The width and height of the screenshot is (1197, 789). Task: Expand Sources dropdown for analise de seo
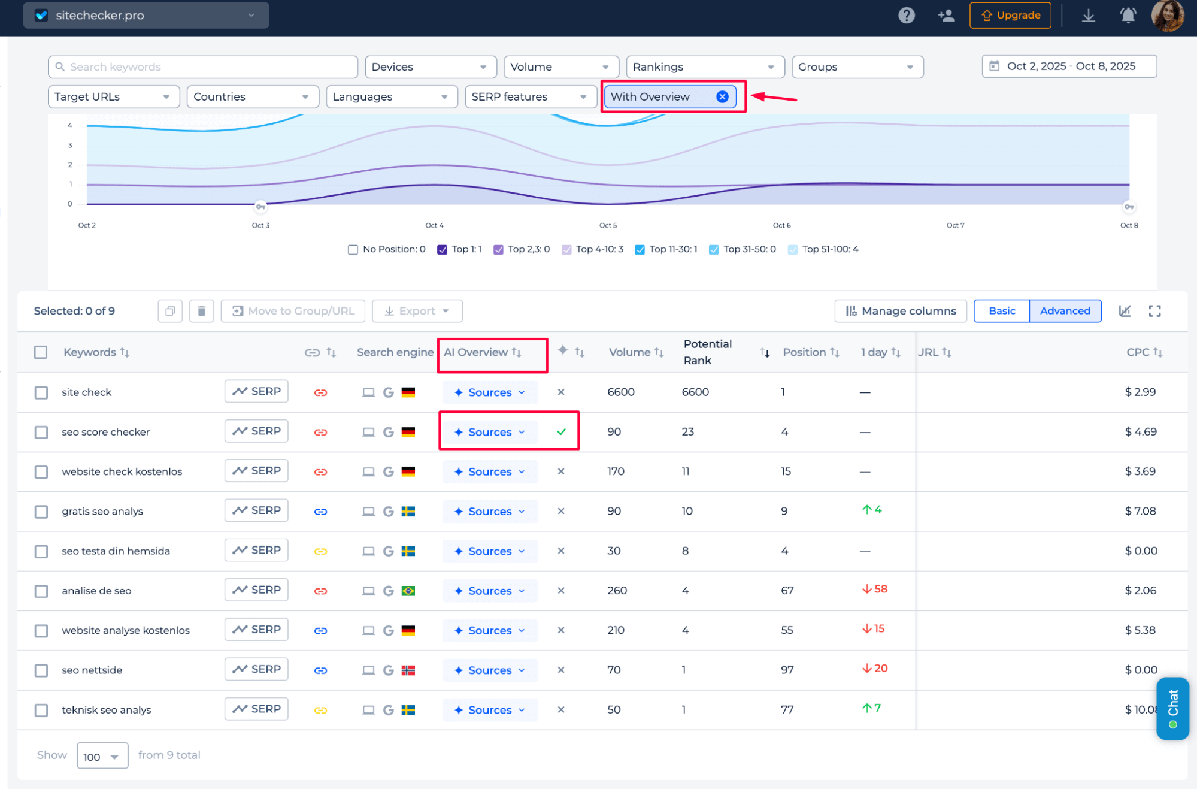coord(490,591)
